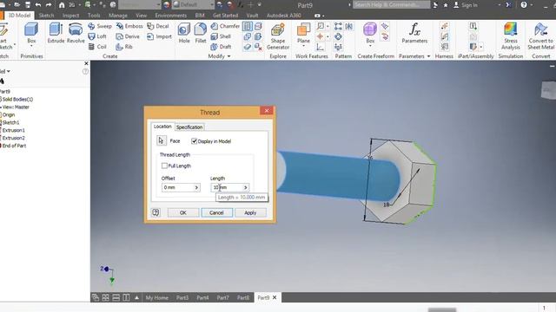The image size is (556, 312).
Task: Open the Decal tool
Action: coord(158,26)
